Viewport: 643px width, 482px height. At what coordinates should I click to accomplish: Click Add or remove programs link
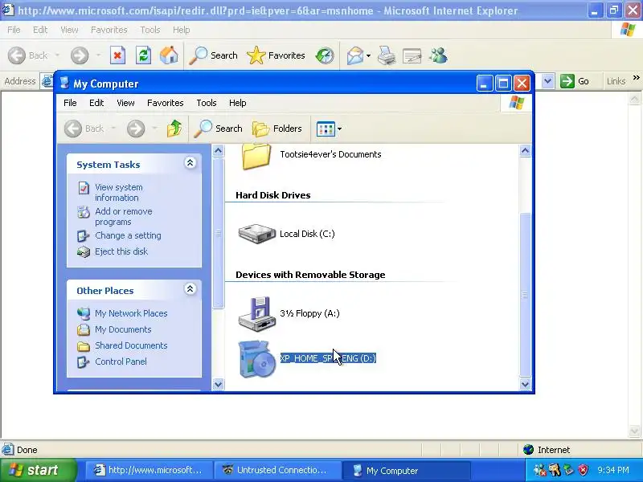point(123,216)
